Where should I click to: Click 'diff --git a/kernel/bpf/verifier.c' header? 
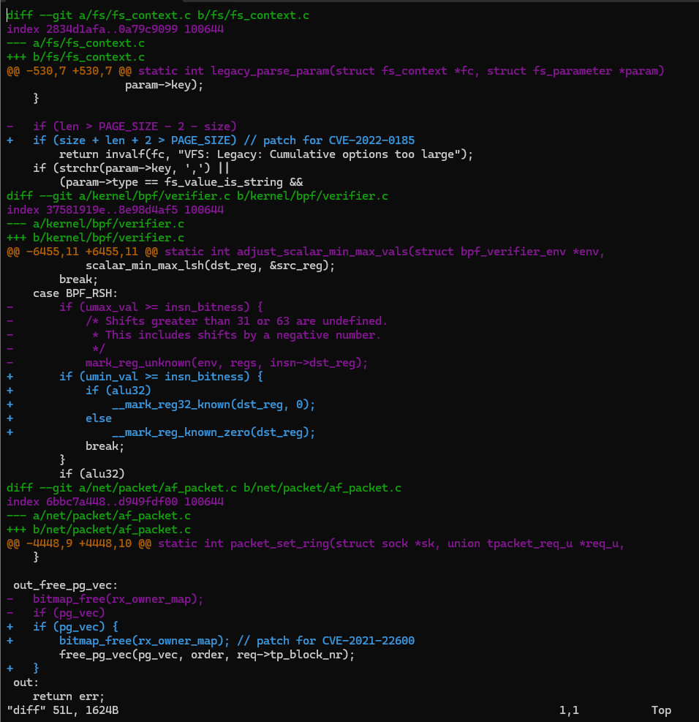197,196
